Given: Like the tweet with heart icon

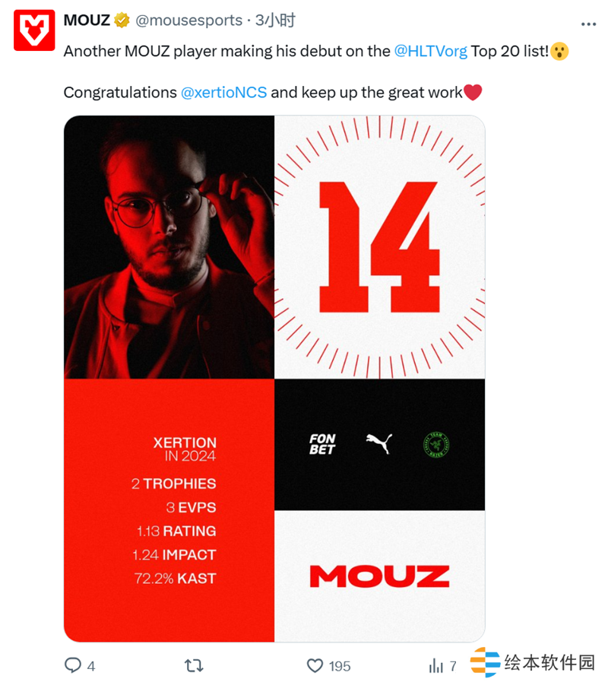Looking at the screenshot, I should (x=315, y=665).
